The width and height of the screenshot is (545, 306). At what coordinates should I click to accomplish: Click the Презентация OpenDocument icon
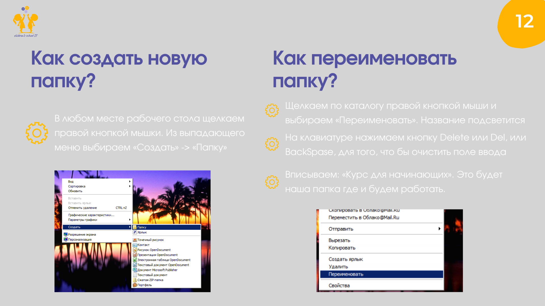click(135, 255)
